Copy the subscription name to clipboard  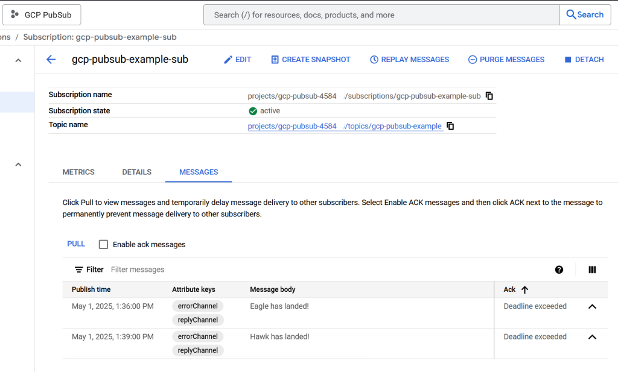coord(489,96)
